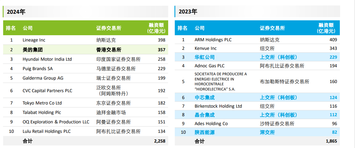Select 瑞士证券交易所 cell

coord(113,78)
